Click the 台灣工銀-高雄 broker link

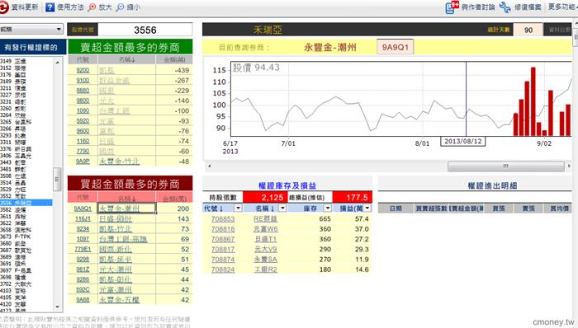tap(123, 239)
